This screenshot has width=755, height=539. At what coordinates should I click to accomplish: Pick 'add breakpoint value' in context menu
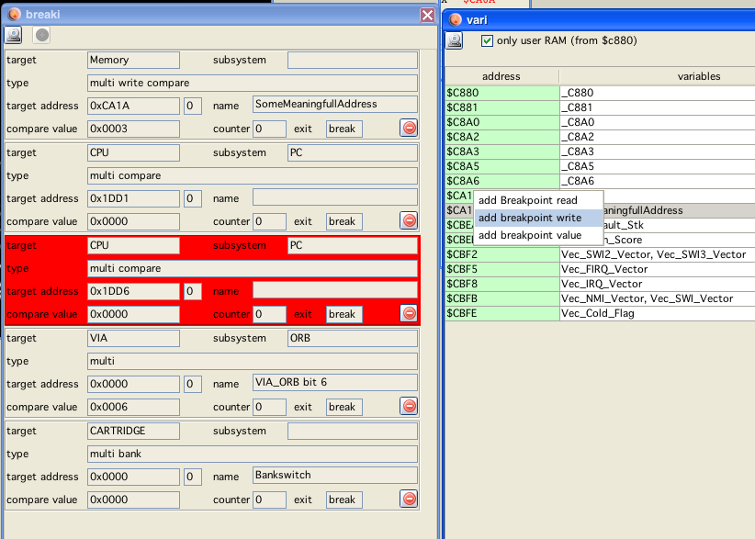click(x=529, y=235)
